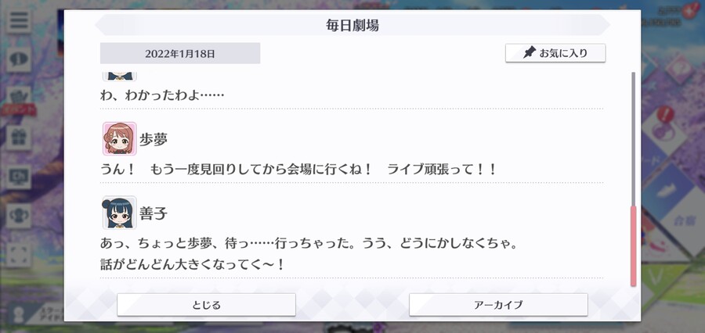Viewport: 705px width, 333px height.
Task: Open the monitor channel icon in the sidebar
Action: (x=19, y=177)
